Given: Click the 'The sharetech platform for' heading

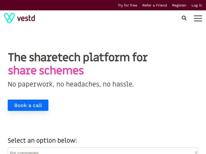Looking at the screenshot, I should 78,57.
